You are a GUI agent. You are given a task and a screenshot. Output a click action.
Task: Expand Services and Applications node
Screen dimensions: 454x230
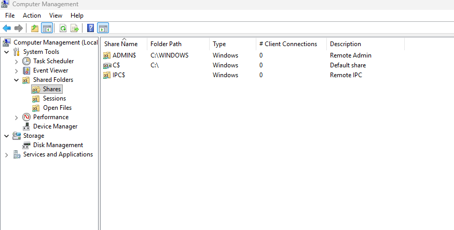click(7, 154)
